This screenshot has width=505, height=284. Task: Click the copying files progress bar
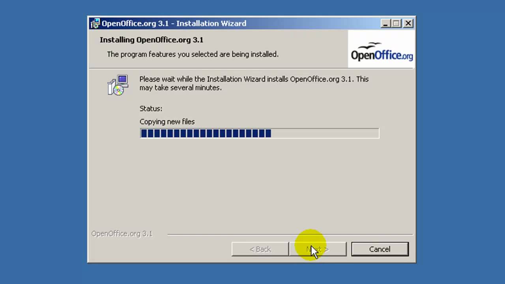coord(260,133)
